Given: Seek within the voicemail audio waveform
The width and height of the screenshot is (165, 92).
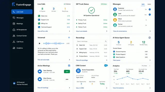Looking at the screenshot, I should [x=54, y=43].
